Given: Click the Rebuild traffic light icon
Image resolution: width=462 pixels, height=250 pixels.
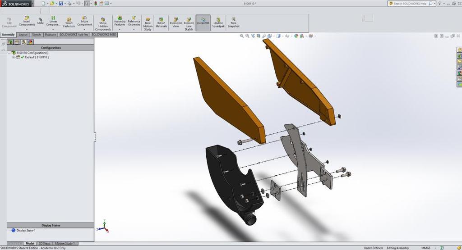Looking at the screenshot, I should (96, 4).
